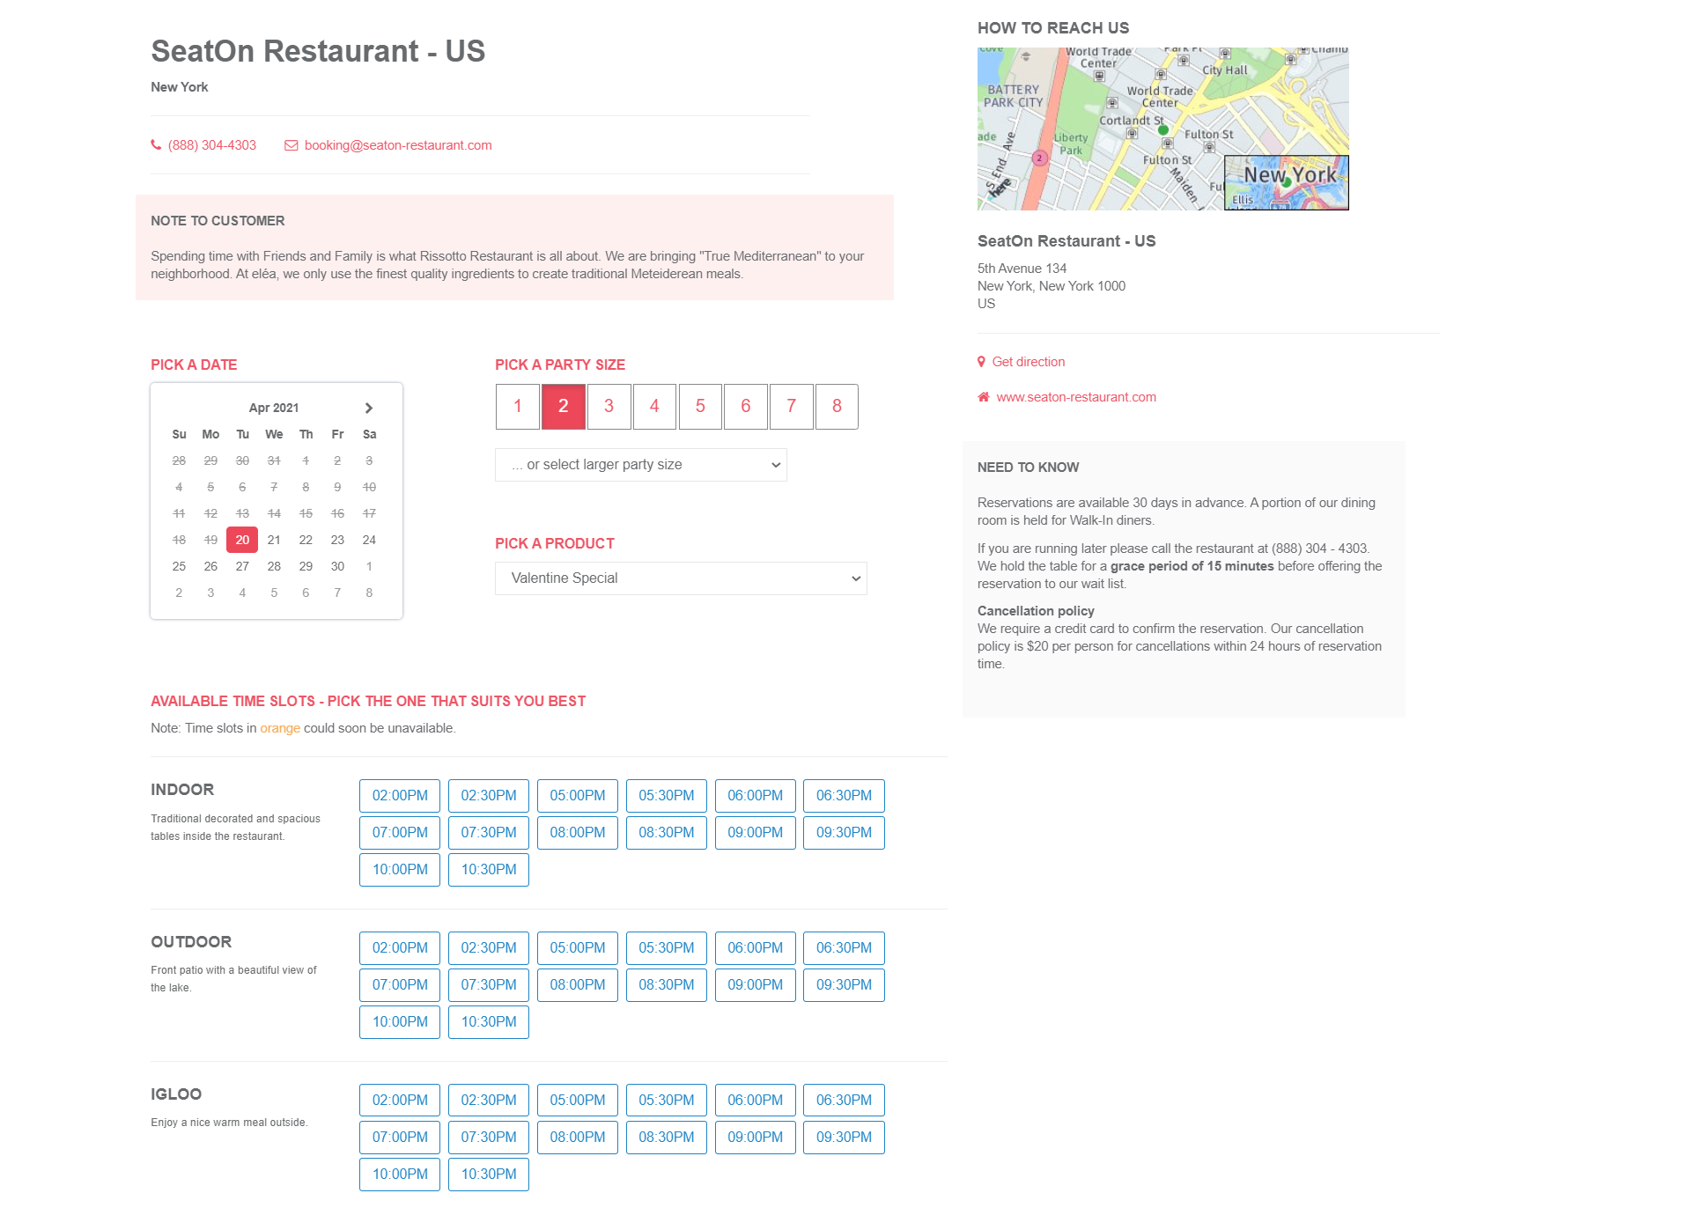Reserve the Outdoor 05:00PM time slot

coord(578,948)
